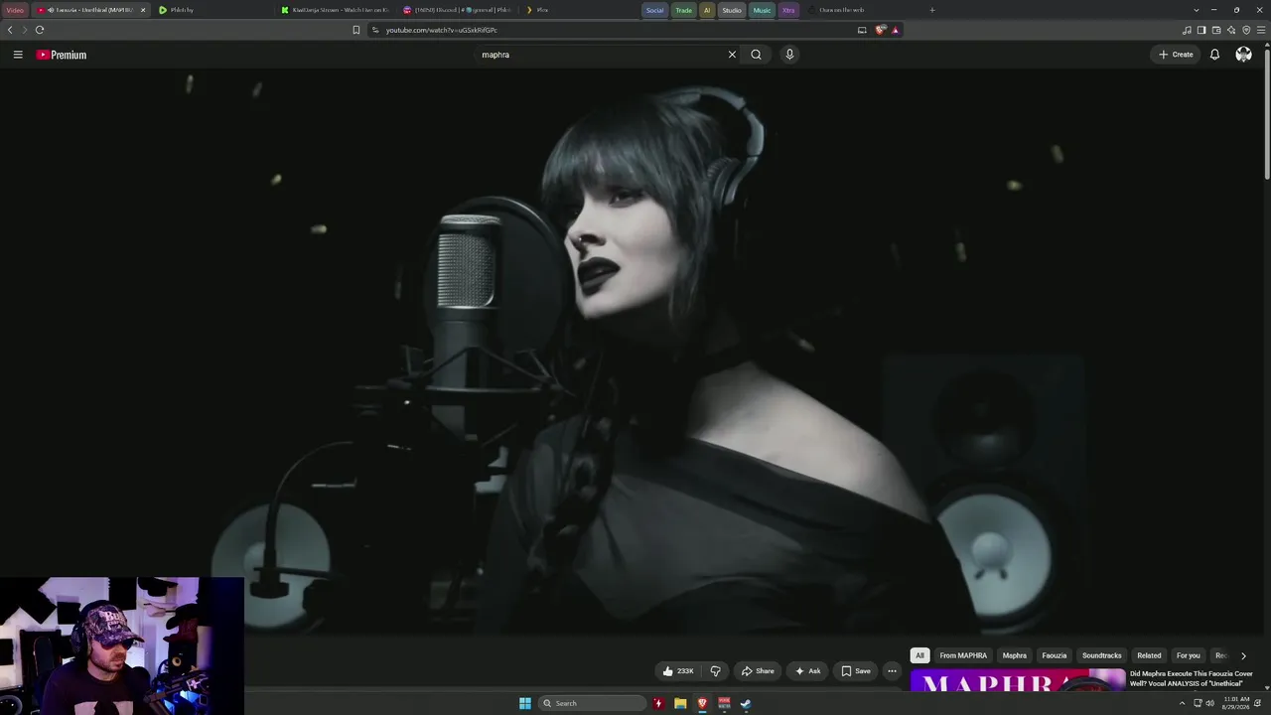Click the browser back arrow
Screen dimensions: 1271x715
pos(10,30)
